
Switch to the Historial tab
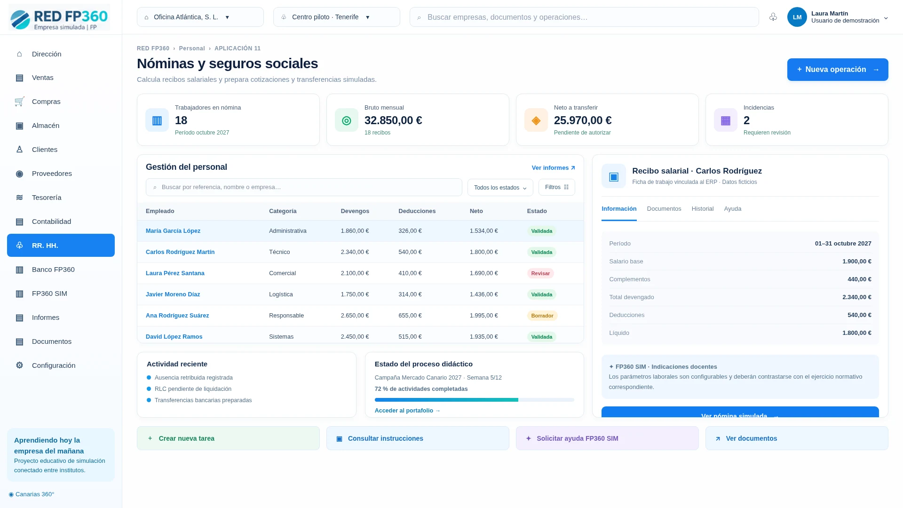[x=703, y=209]
